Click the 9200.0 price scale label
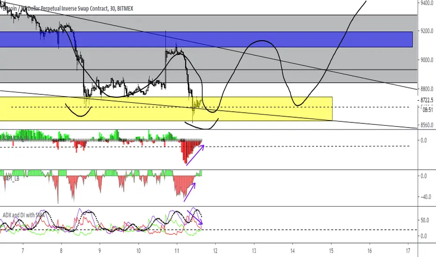This screenshot has height=257, width=436. (x=427, y=31)
